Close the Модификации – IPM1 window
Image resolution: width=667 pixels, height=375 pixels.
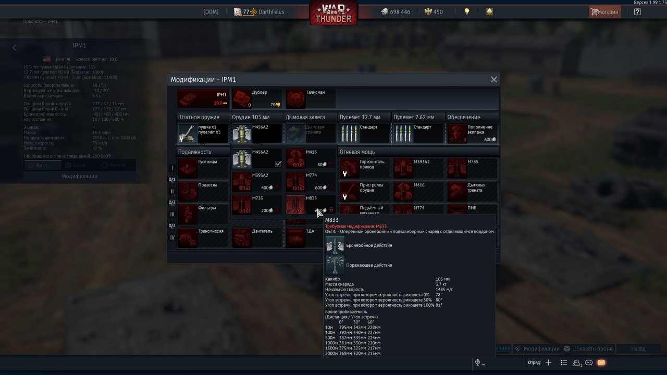(494, 80)
